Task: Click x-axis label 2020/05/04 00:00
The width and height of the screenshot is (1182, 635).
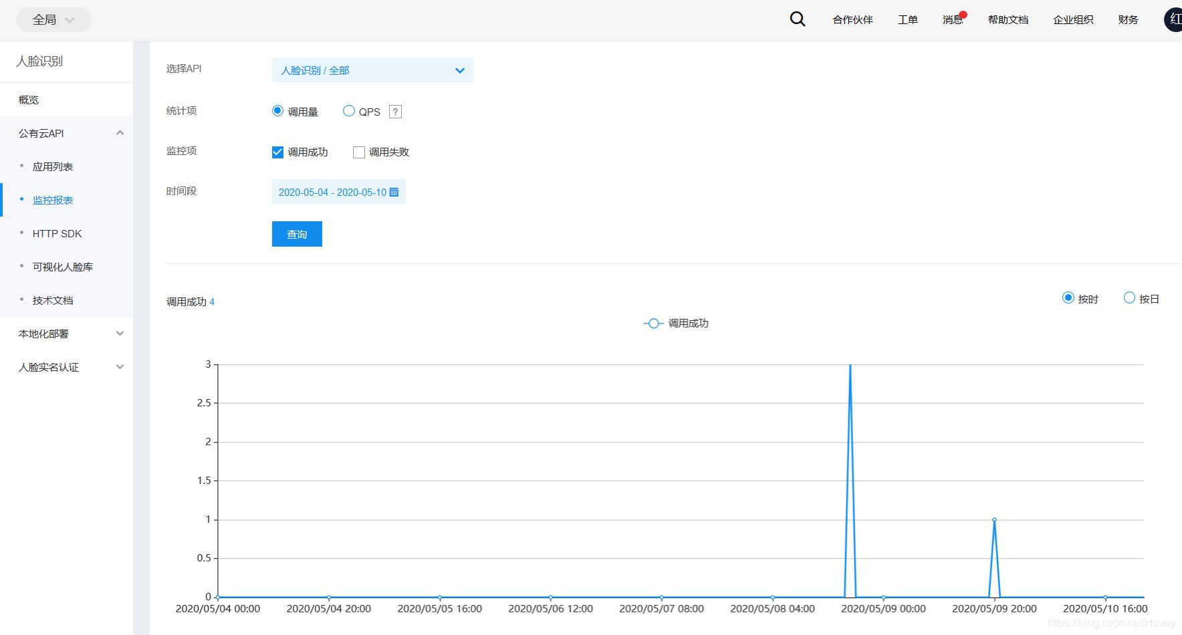Action: (218, 609)
